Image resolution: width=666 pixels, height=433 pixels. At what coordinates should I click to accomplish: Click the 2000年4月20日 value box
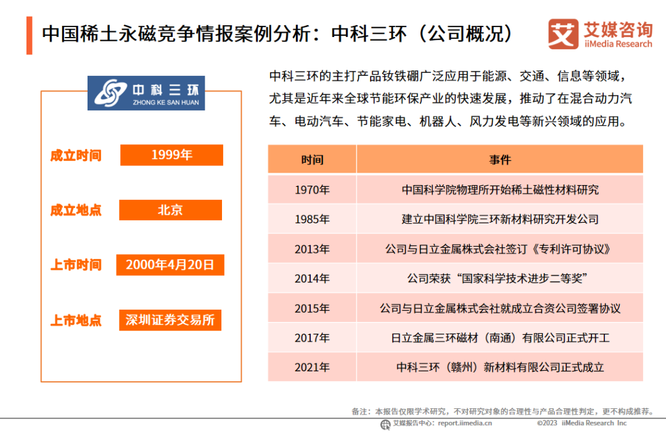(170, 265)
